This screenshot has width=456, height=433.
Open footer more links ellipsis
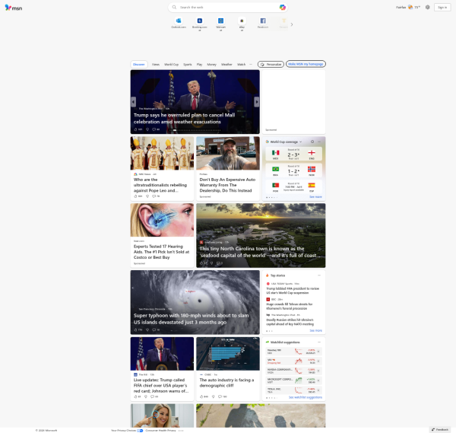(181, 430)
